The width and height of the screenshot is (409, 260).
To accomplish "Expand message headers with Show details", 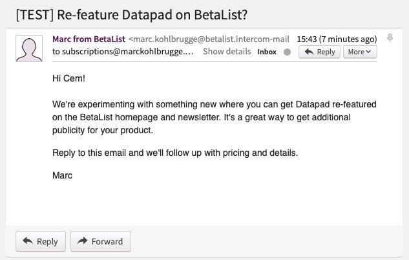I will click(x=226, y=52).
